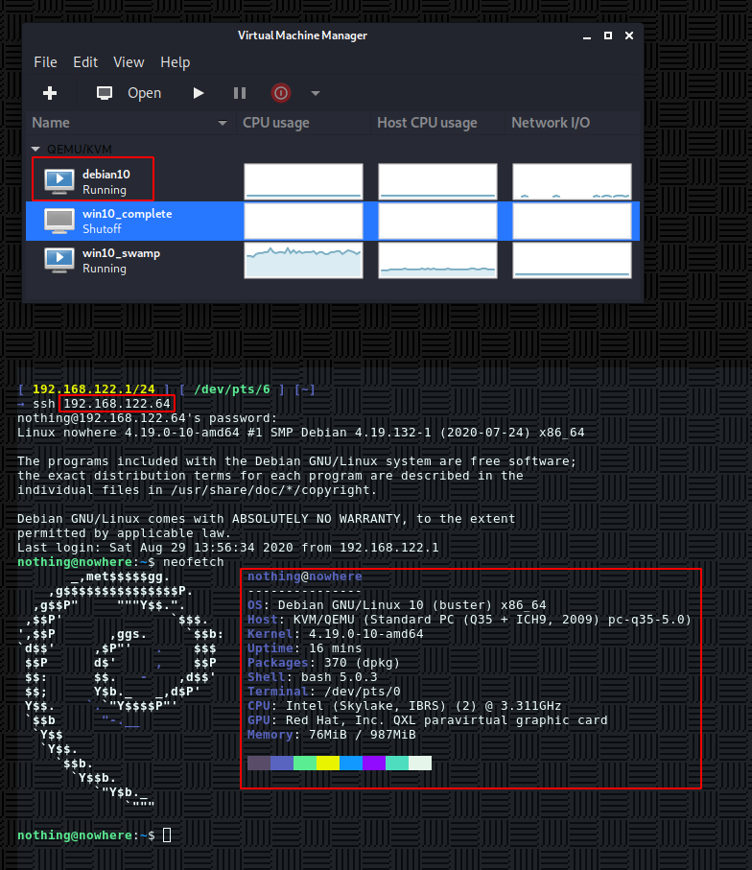
Task: Click the CPU usage column header
Action: (x=303, y=123)
